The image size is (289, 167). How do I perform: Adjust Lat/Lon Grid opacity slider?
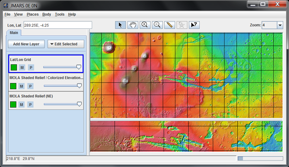click(x=62, y=67)
